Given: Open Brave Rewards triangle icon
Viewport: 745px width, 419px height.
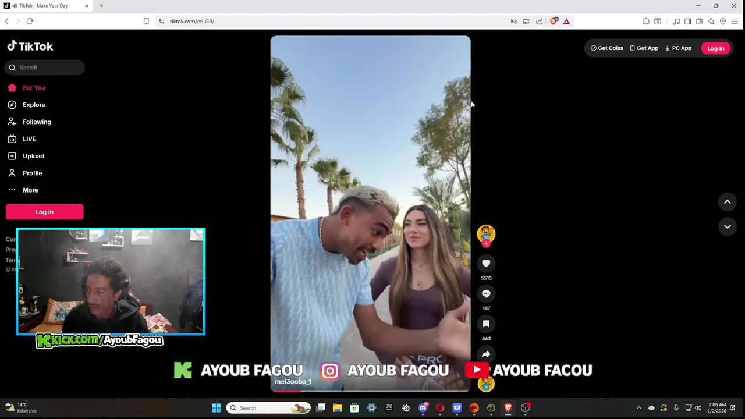Looking at the screenshot, I should coord(566,22).
